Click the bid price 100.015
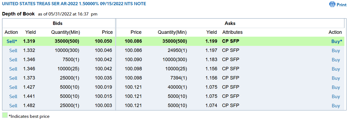Image resolution: width=351 pixels, height=123 pixels. point(104,96)
